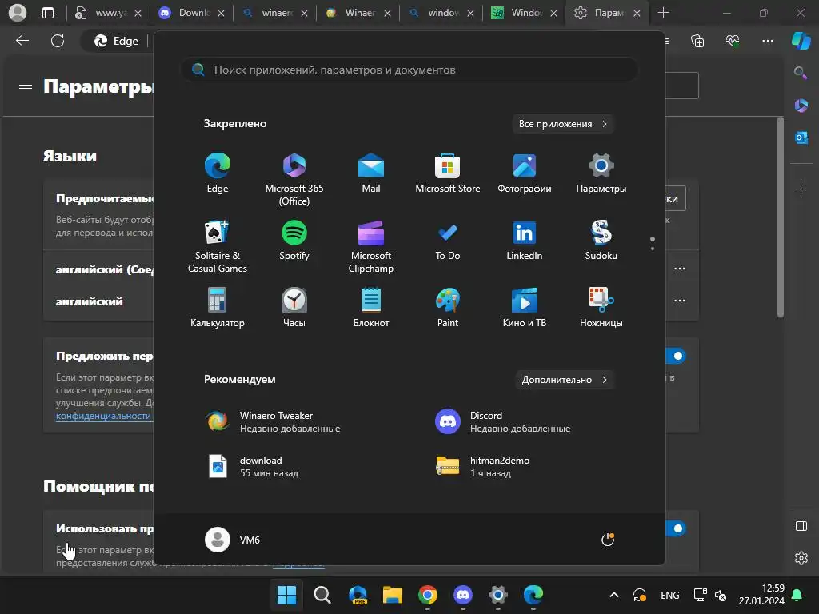Toggle the Использовать помощник switch in Edge
This screenshot has height=614, width=819.
click(675, 528)
